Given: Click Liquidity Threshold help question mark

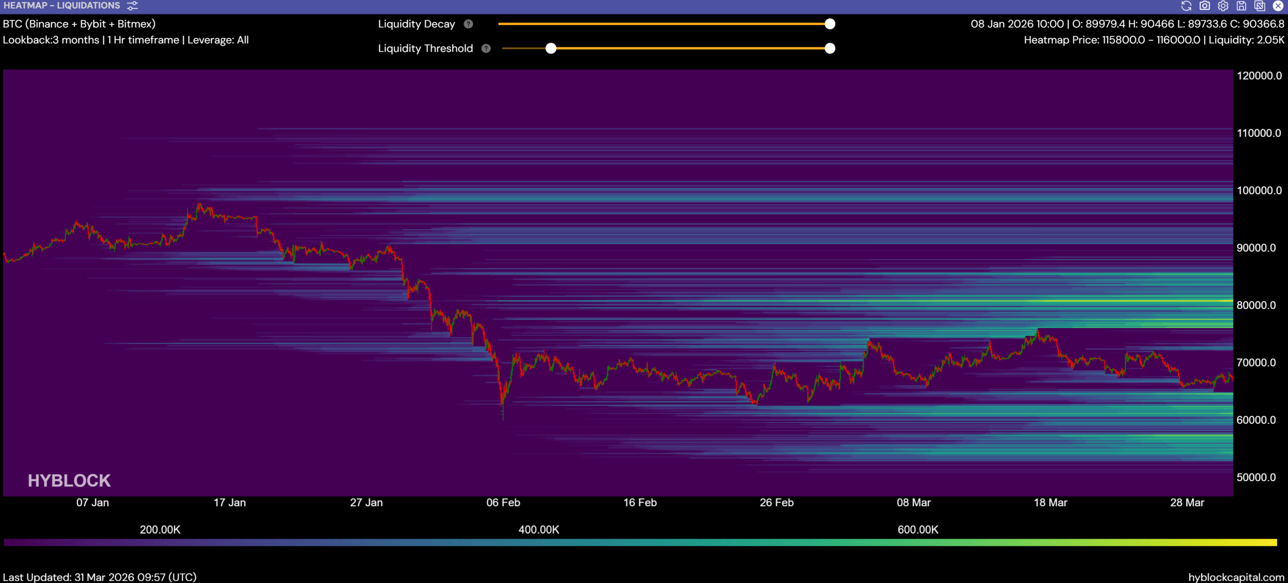Looking at the screenshot, I should click(486, 48).
